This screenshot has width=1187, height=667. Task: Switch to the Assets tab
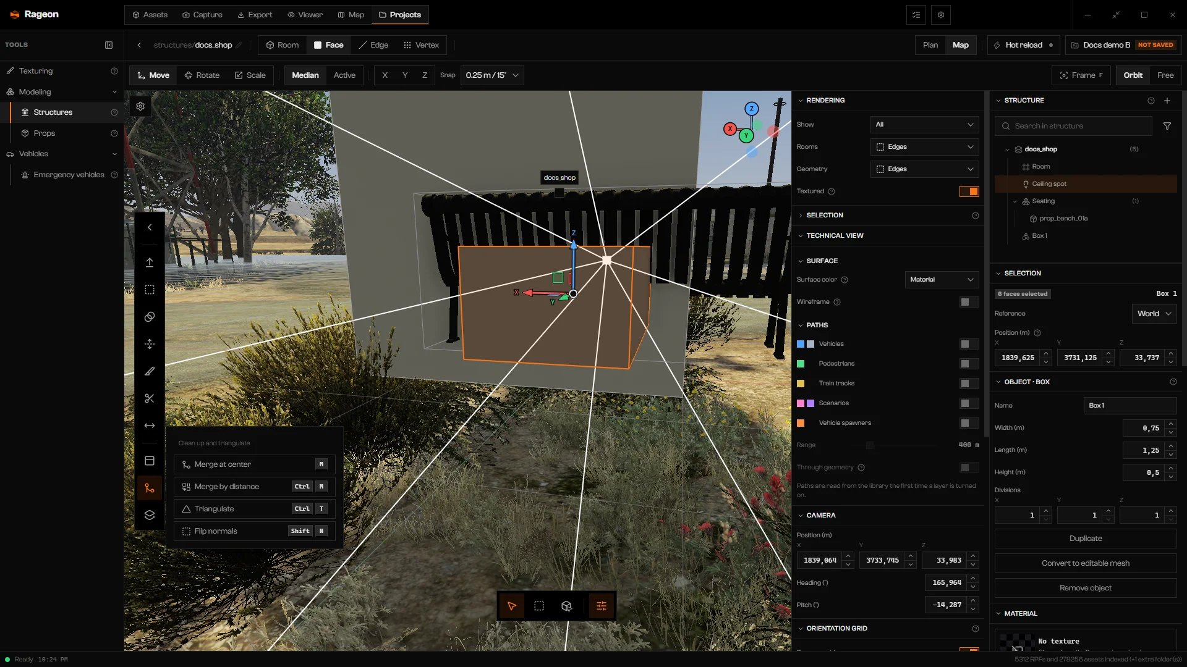150,15
